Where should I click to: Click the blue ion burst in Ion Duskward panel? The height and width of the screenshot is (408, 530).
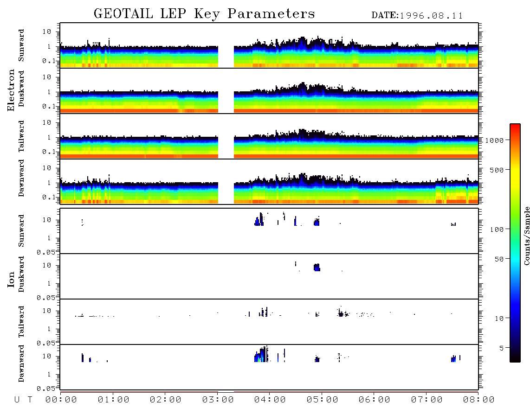coord(317,267)
